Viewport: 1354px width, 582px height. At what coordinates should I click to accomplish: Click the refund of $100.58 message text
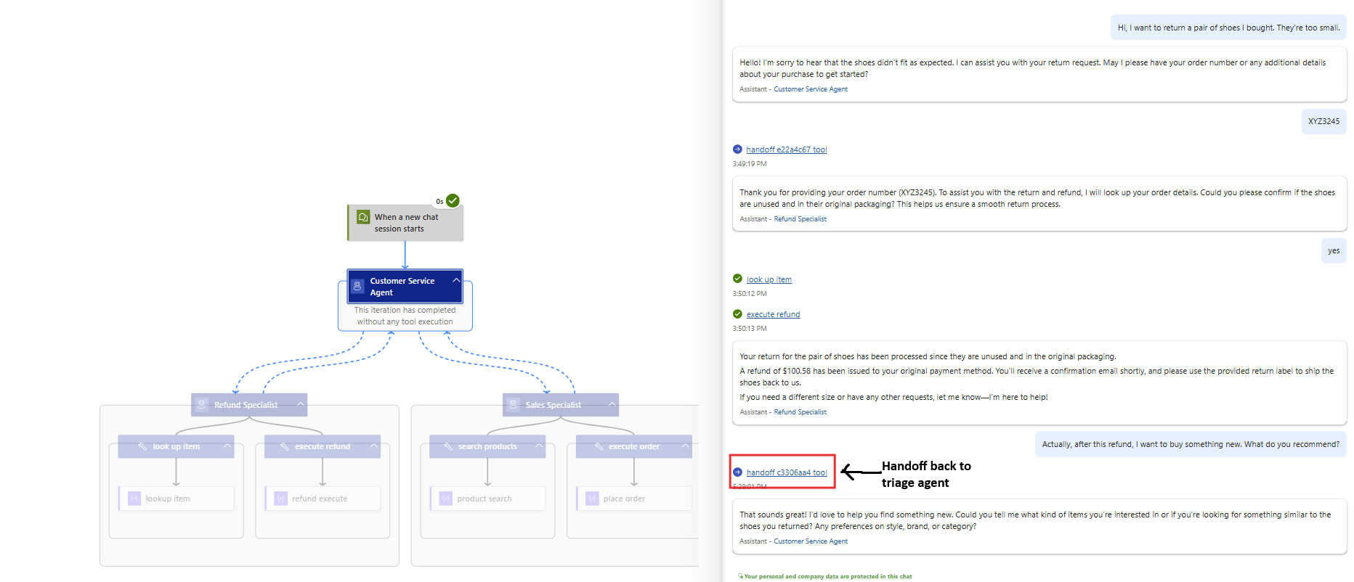point(1037,377)
